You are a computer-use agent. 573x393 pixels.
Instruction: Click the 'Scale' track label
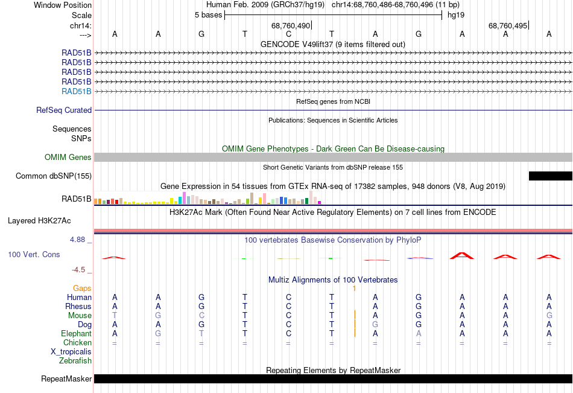point(81,15)
